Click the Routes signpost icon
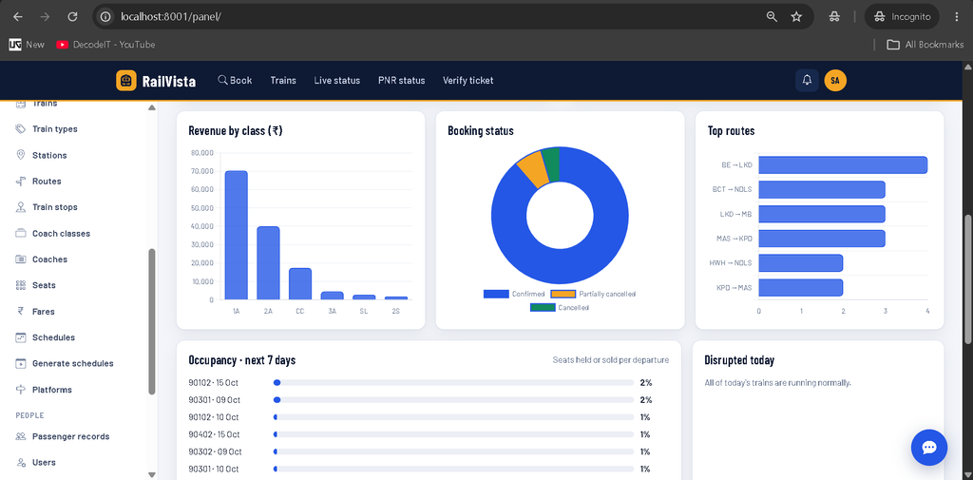 [21, 182]
